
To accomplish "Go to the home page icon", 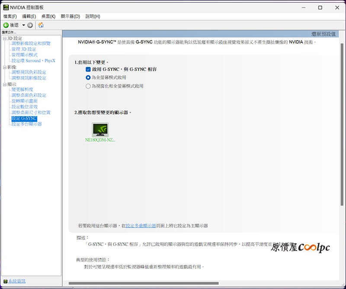I will [x=41, y=25].
